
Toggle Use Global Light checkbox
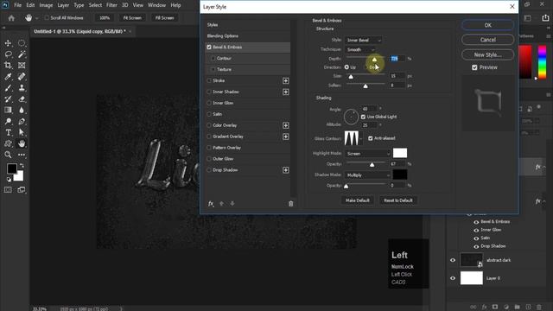pyautogui.click(x=363, y=117)
